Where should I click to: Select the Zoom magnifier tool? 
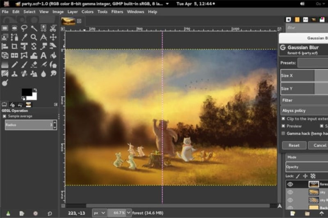point(34,37)
